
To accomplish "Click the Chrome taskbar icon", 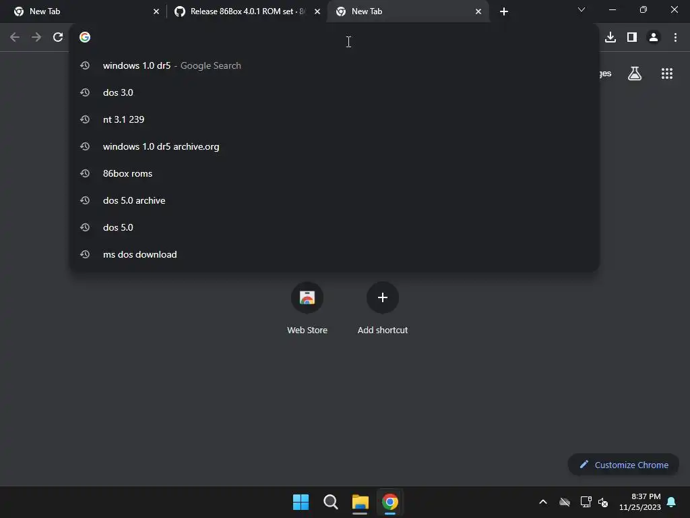I will (x=390, y=502).
